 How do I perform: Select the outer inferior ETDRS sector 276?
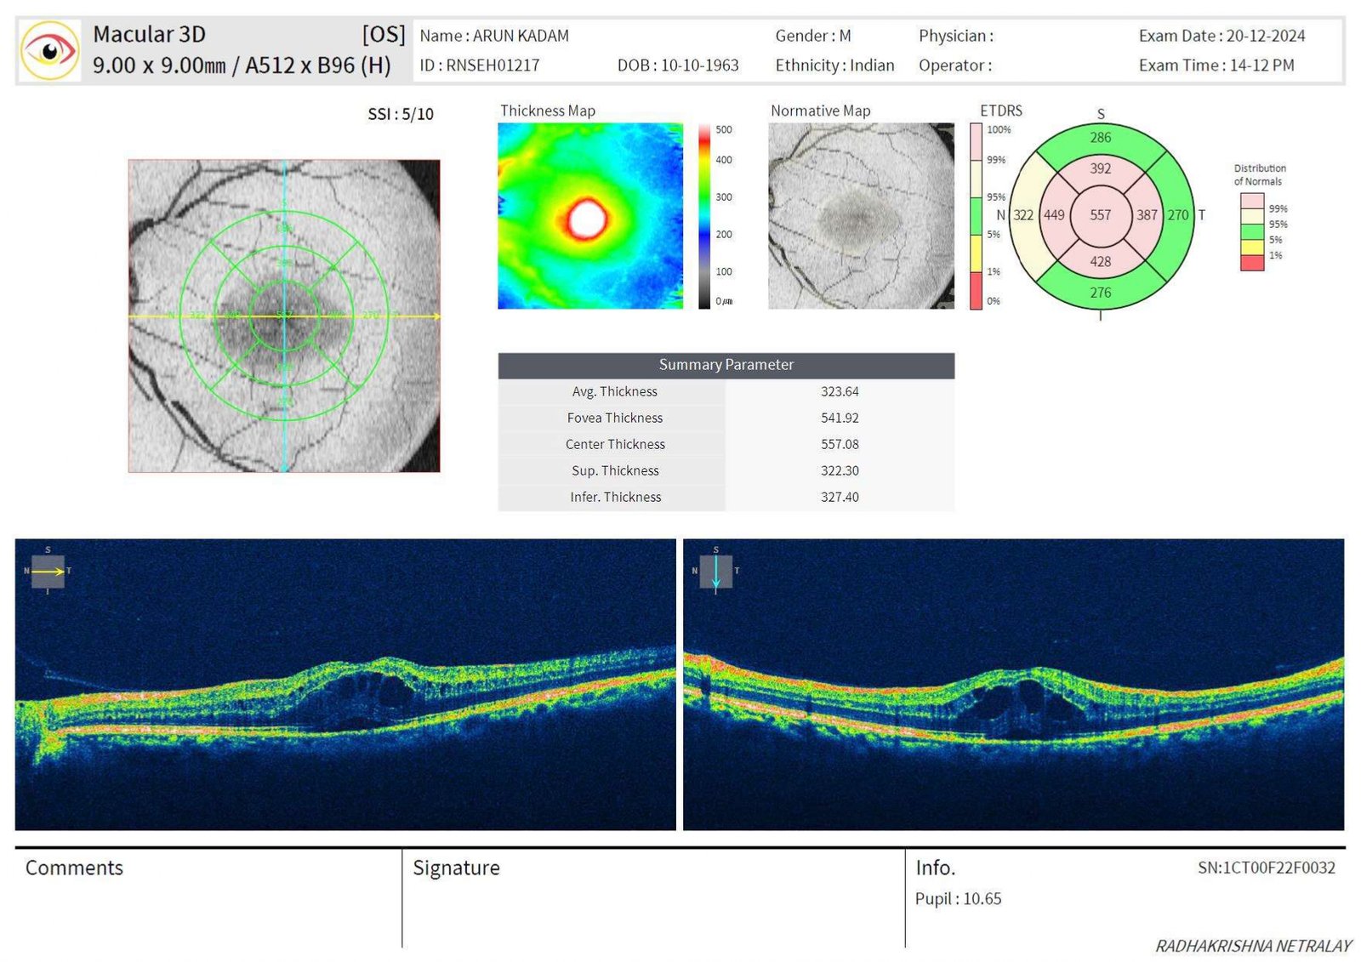1100,293
